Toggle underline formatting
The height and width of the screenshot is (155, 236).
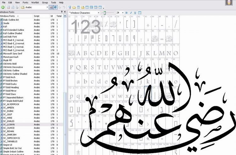[135, 13]
